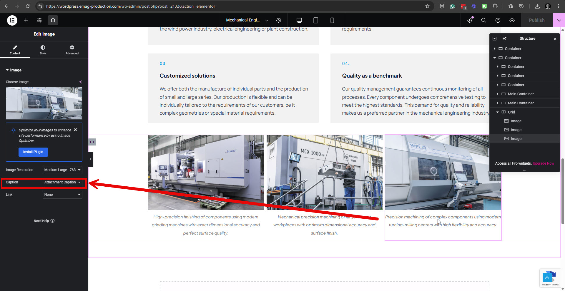
Task: Switch to mobile device preview
Action: [332, 20]
